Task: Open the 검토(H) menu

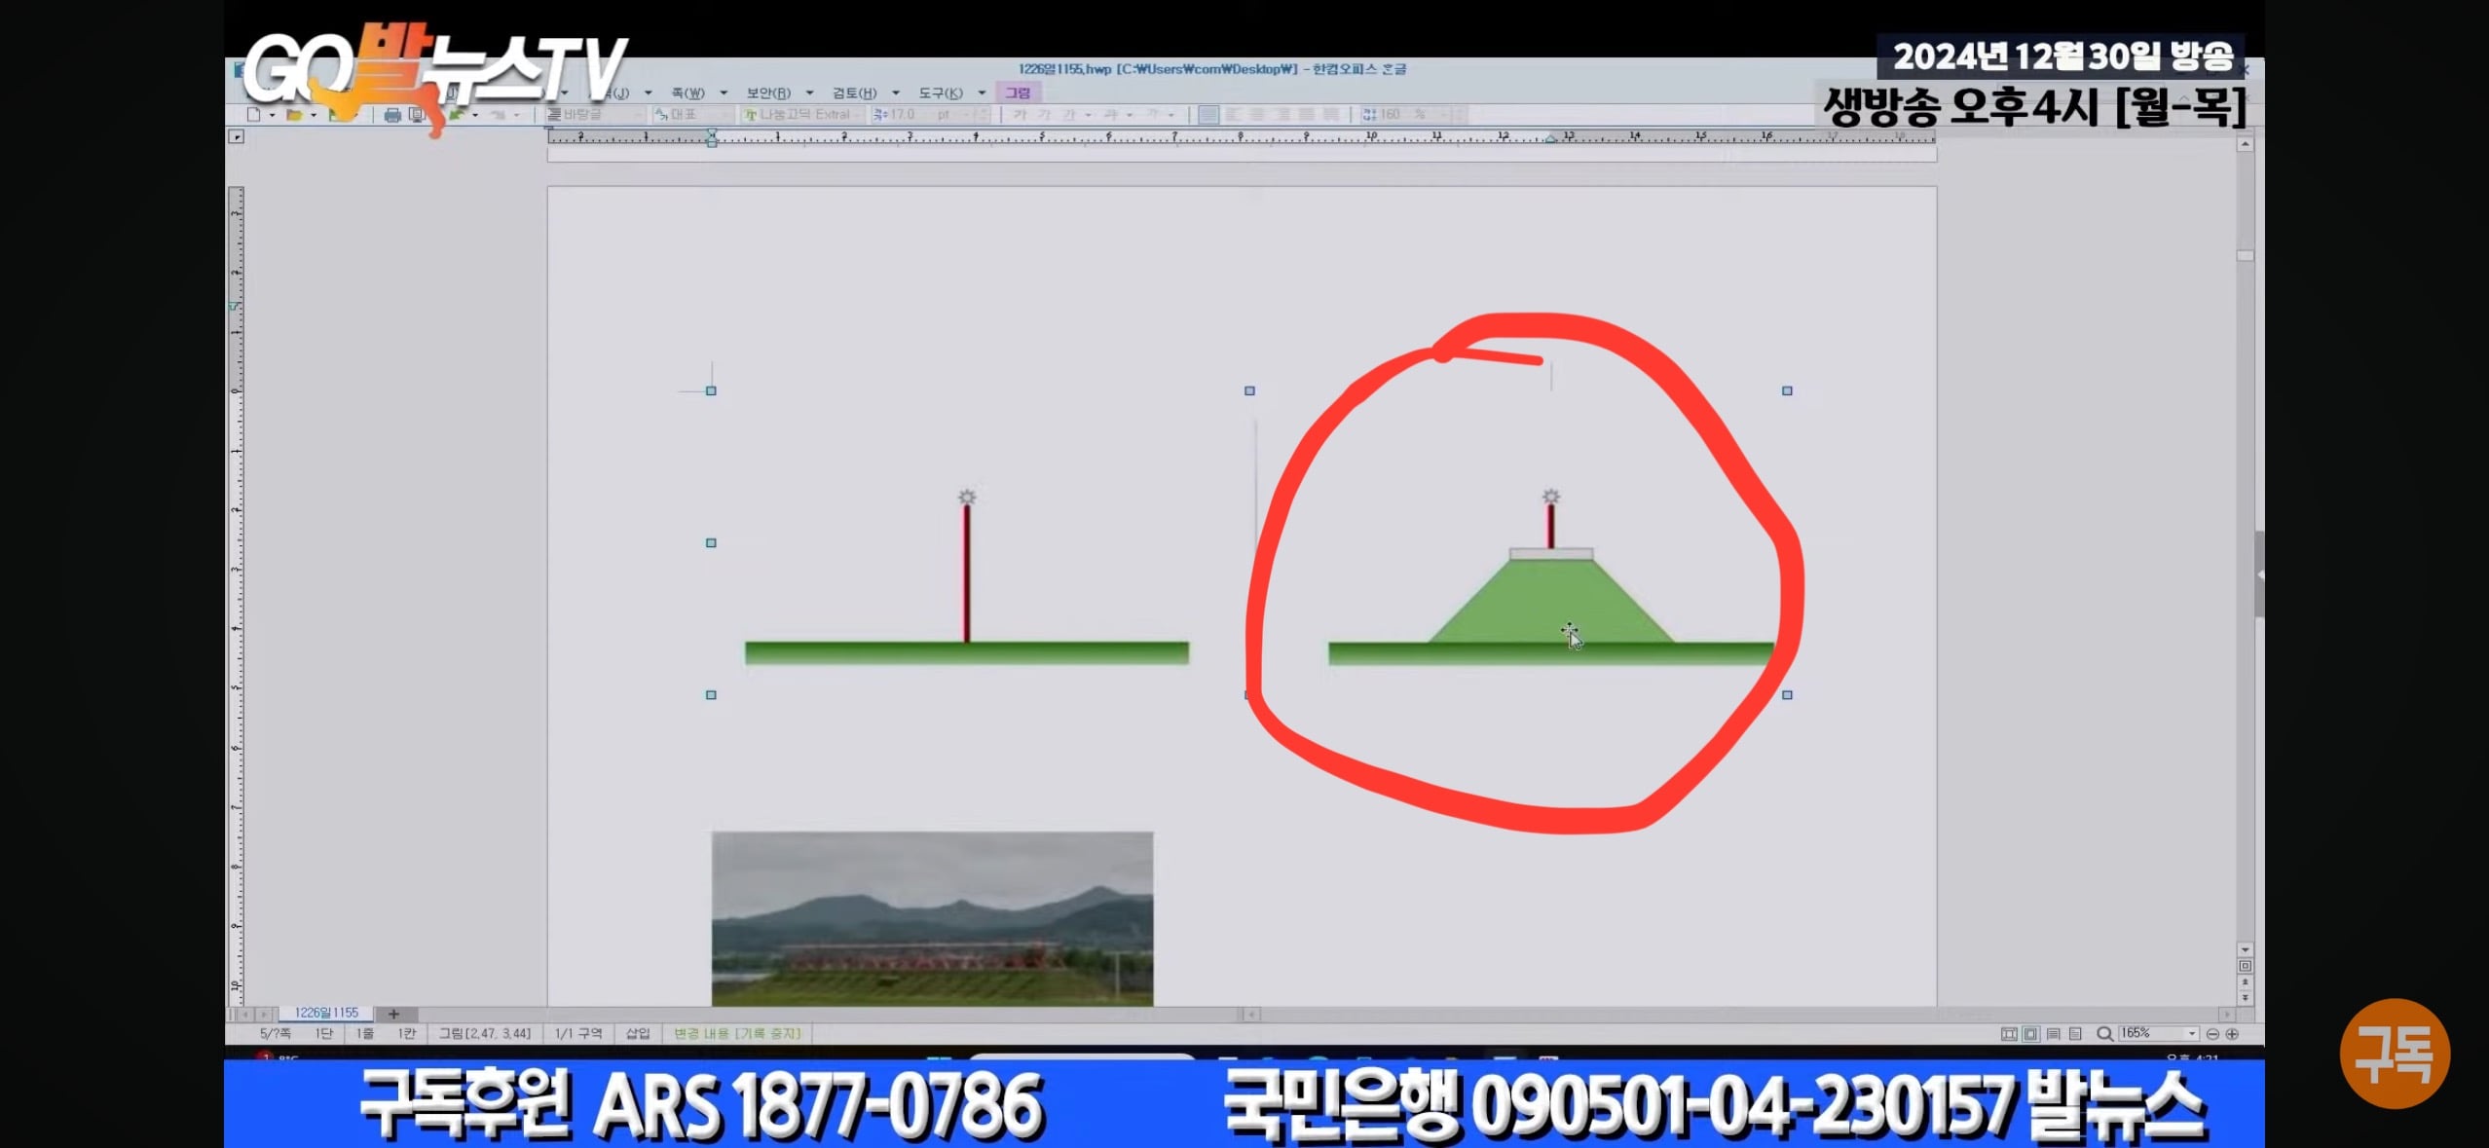Action: 854,93
